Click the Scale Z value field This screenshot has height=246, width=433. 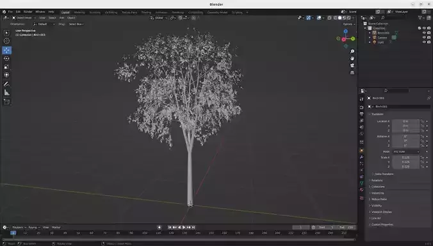click(405, 167)
